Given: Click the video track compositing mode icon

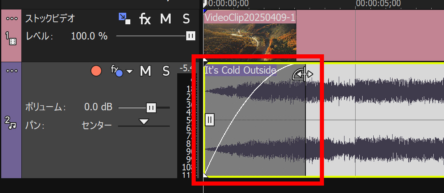Looking at the screenshot, I should pyautogui.click(x=124, y=19).
